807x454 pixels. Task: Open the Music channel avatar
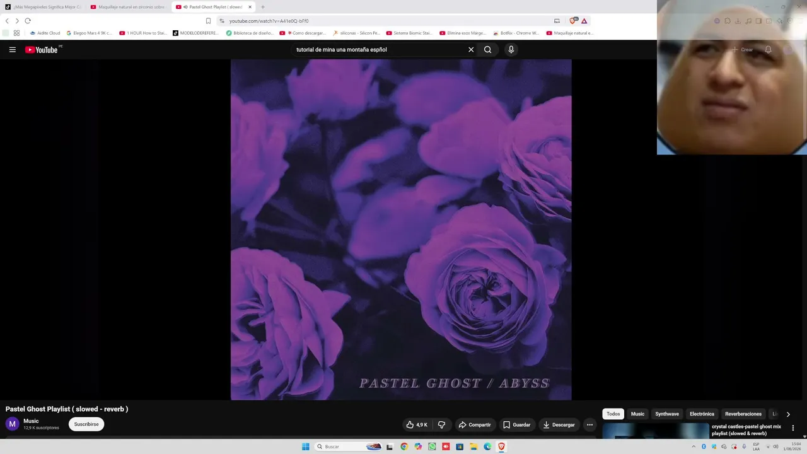coord(12,424)
